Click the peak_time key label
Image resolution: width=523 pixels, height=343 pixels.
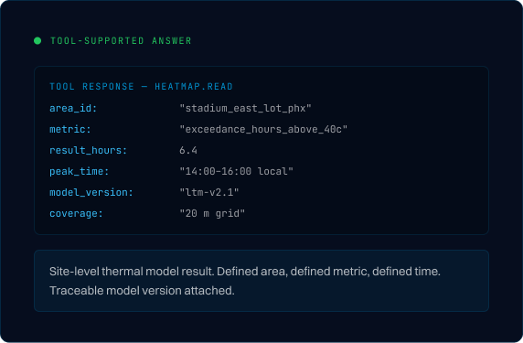(79, 172)
